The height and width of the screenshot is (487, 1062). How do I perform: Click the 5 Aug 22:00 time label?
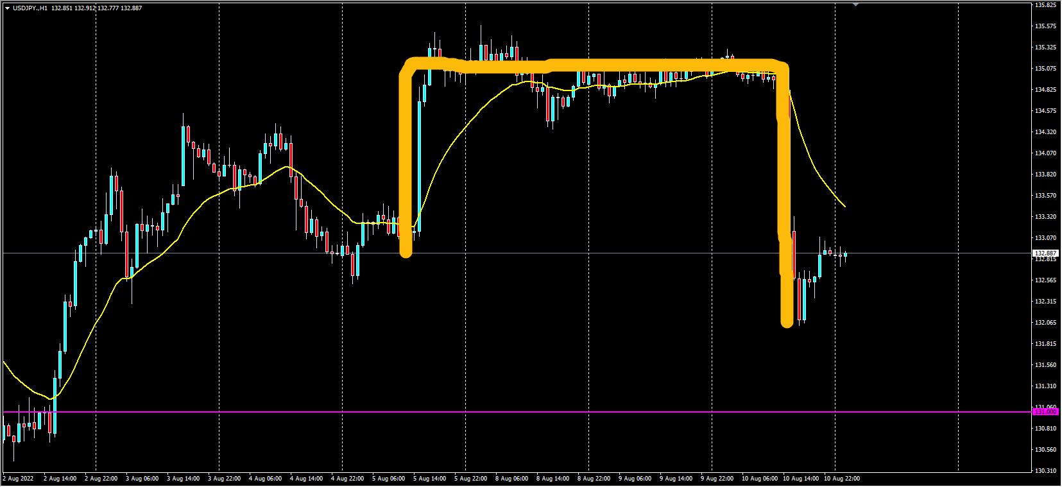(x=470, y=479)
